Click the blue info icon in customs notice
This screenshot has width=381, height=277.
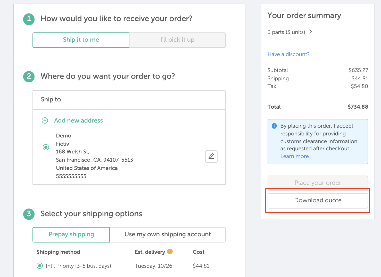click(x=274, y=126)
